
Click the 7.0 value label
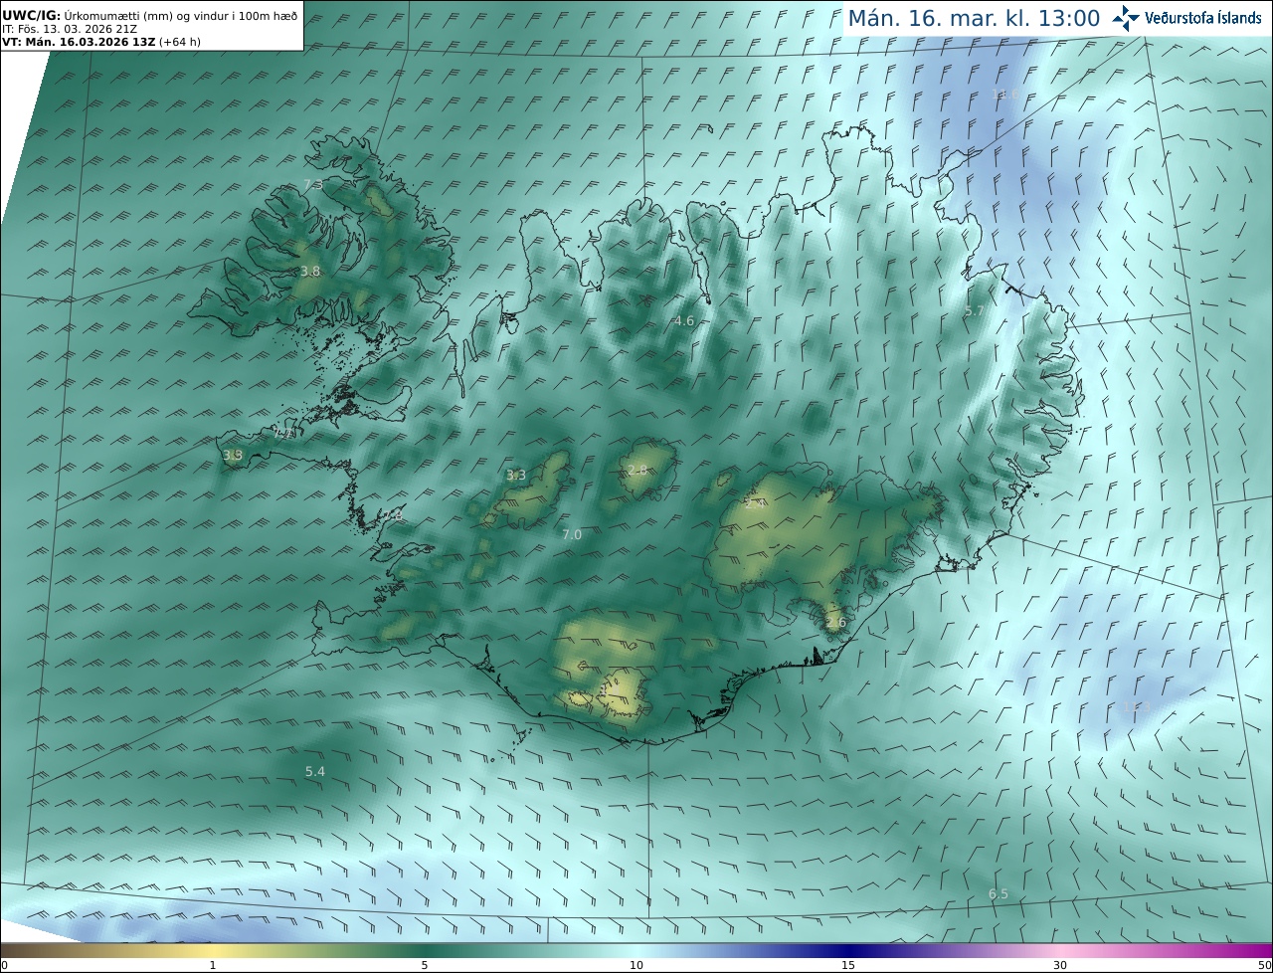[572, 535]
